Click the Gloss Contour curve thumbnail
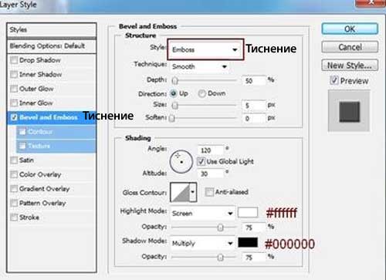This screenshot has height=280, width=386. point(180,192)
